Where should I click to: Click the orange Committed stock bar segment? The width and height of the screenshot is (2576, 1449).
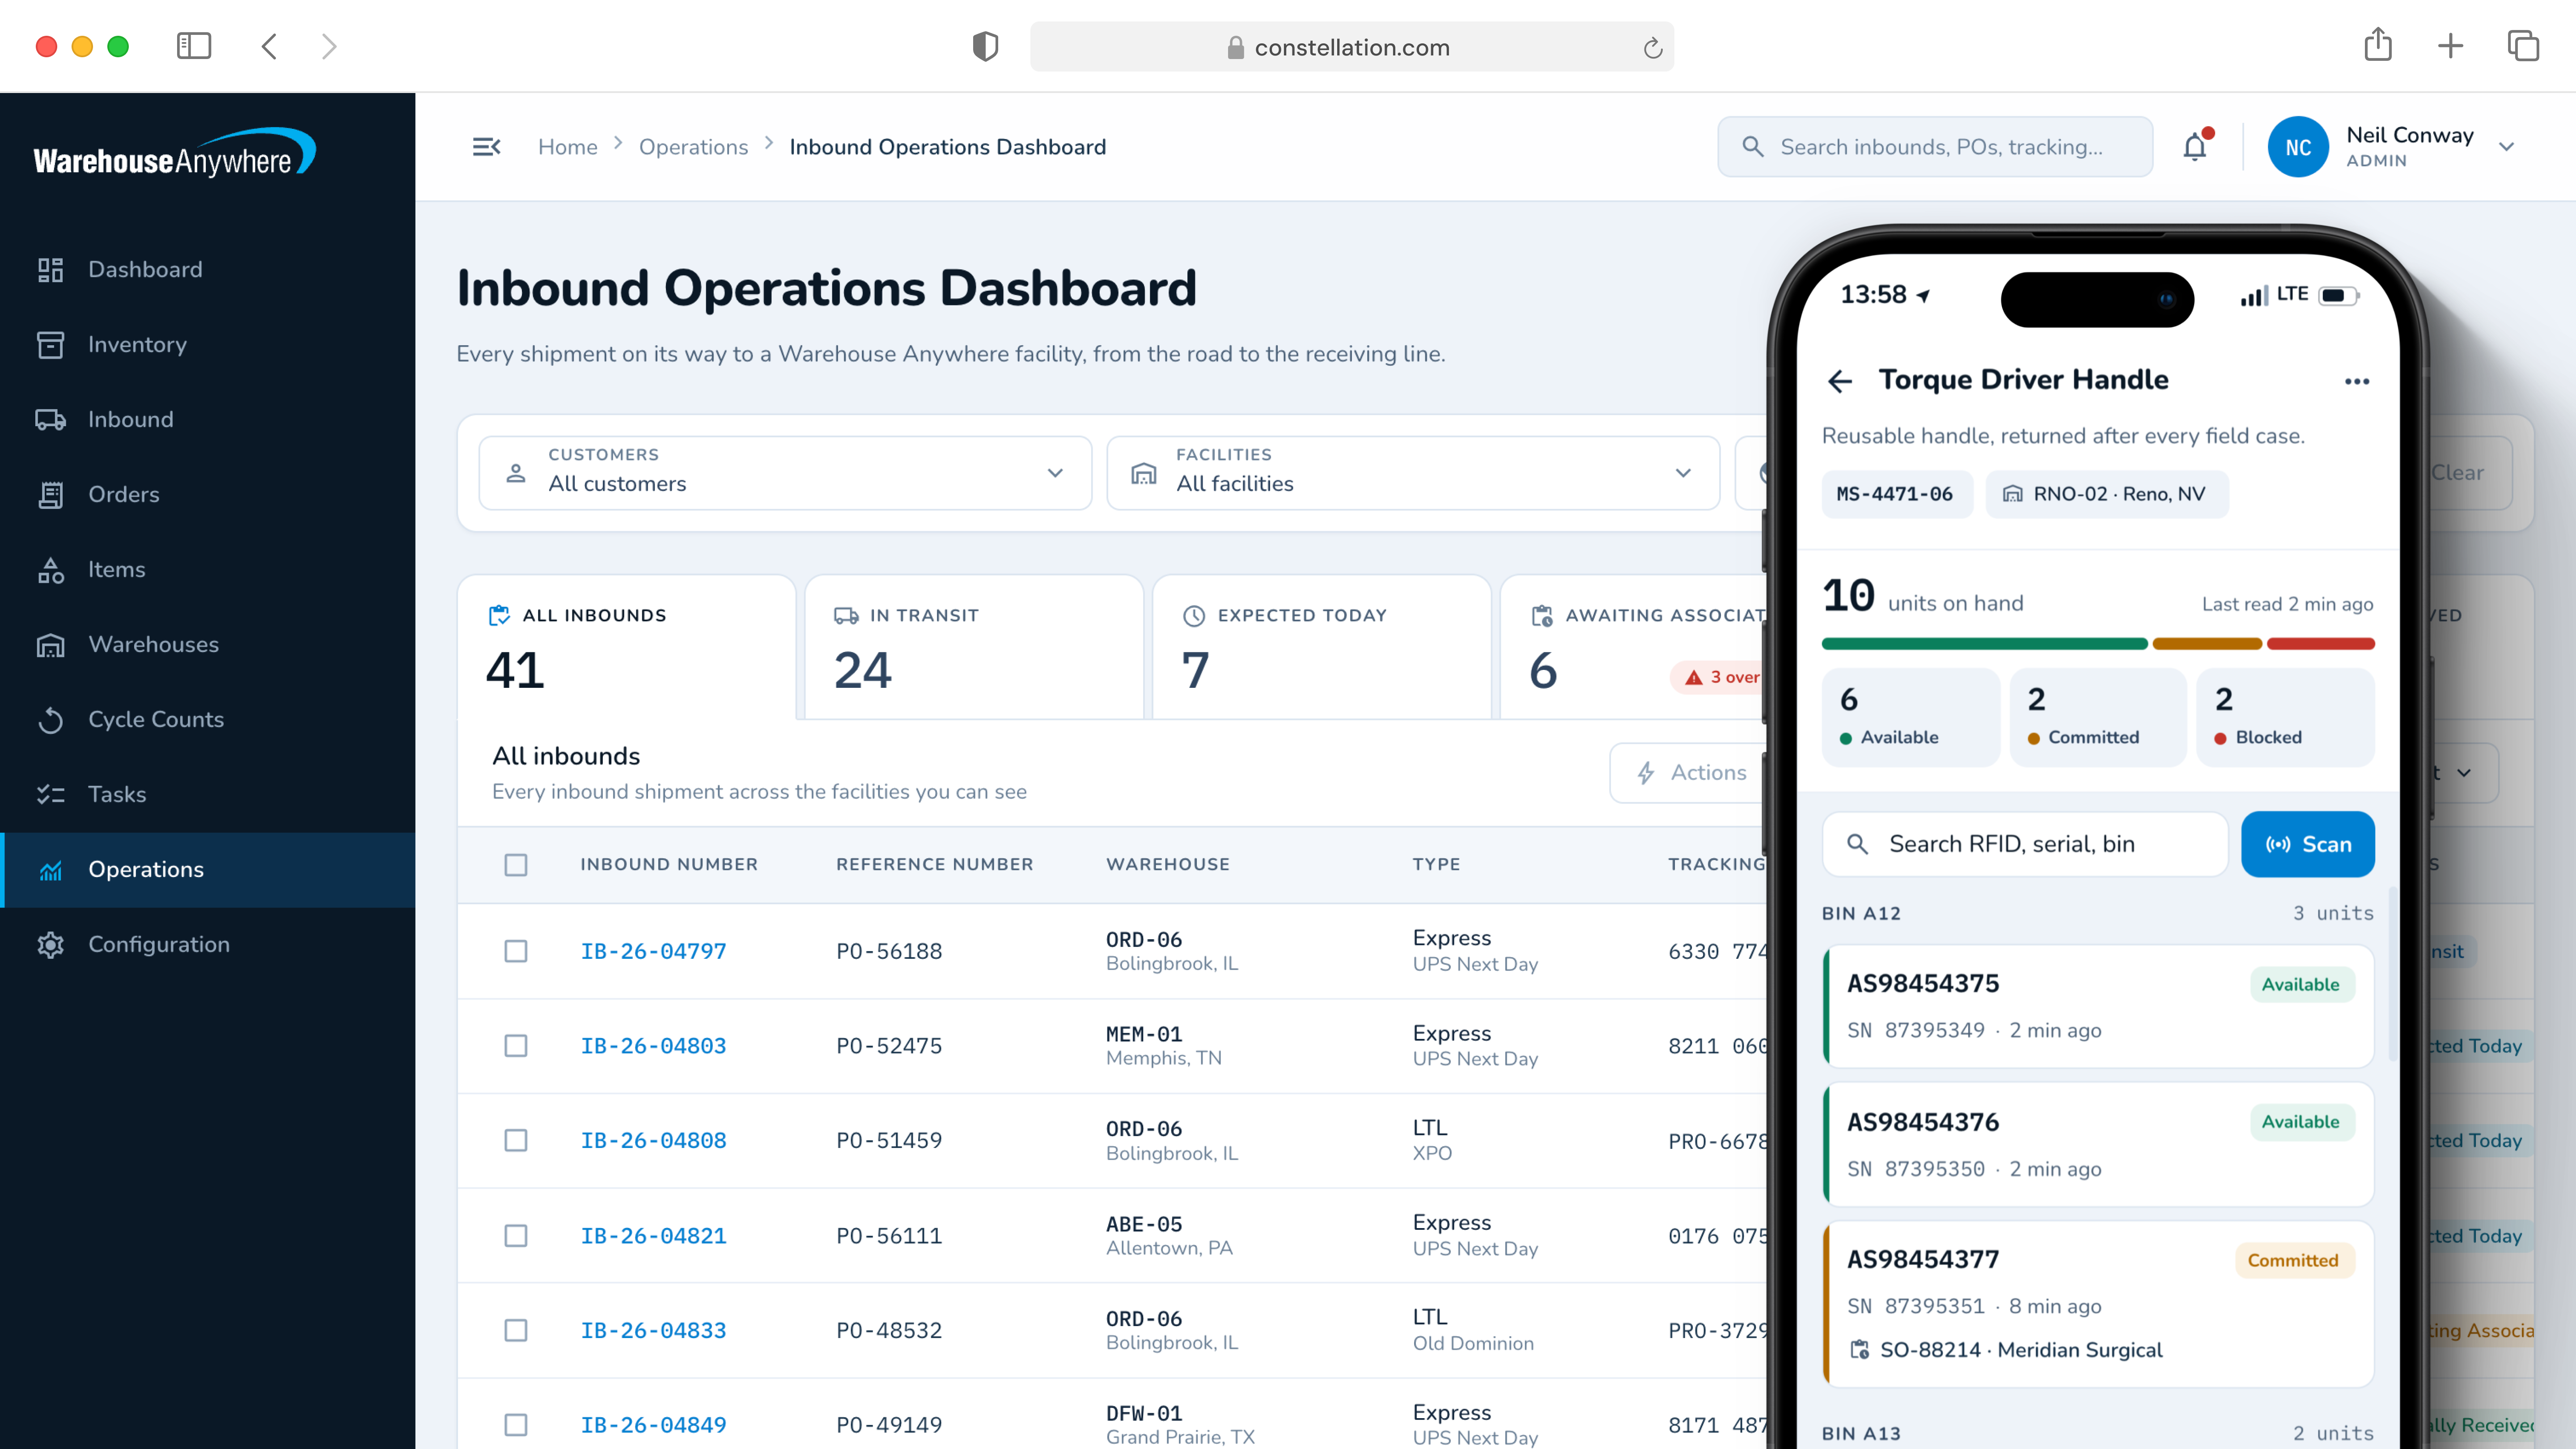coord(2207,644)
